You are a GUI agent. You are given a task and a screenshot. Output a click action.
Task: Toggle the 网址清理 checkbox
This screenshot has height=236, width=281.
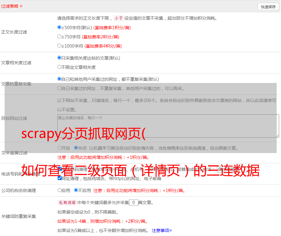pos(60,178)
